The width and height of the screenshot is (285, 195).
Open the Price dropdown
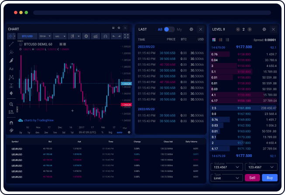tap(261, 167)
